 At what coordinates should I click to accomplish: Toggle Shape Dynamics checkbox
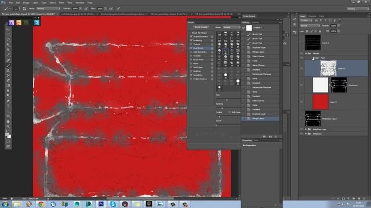[x=191, y=36]
